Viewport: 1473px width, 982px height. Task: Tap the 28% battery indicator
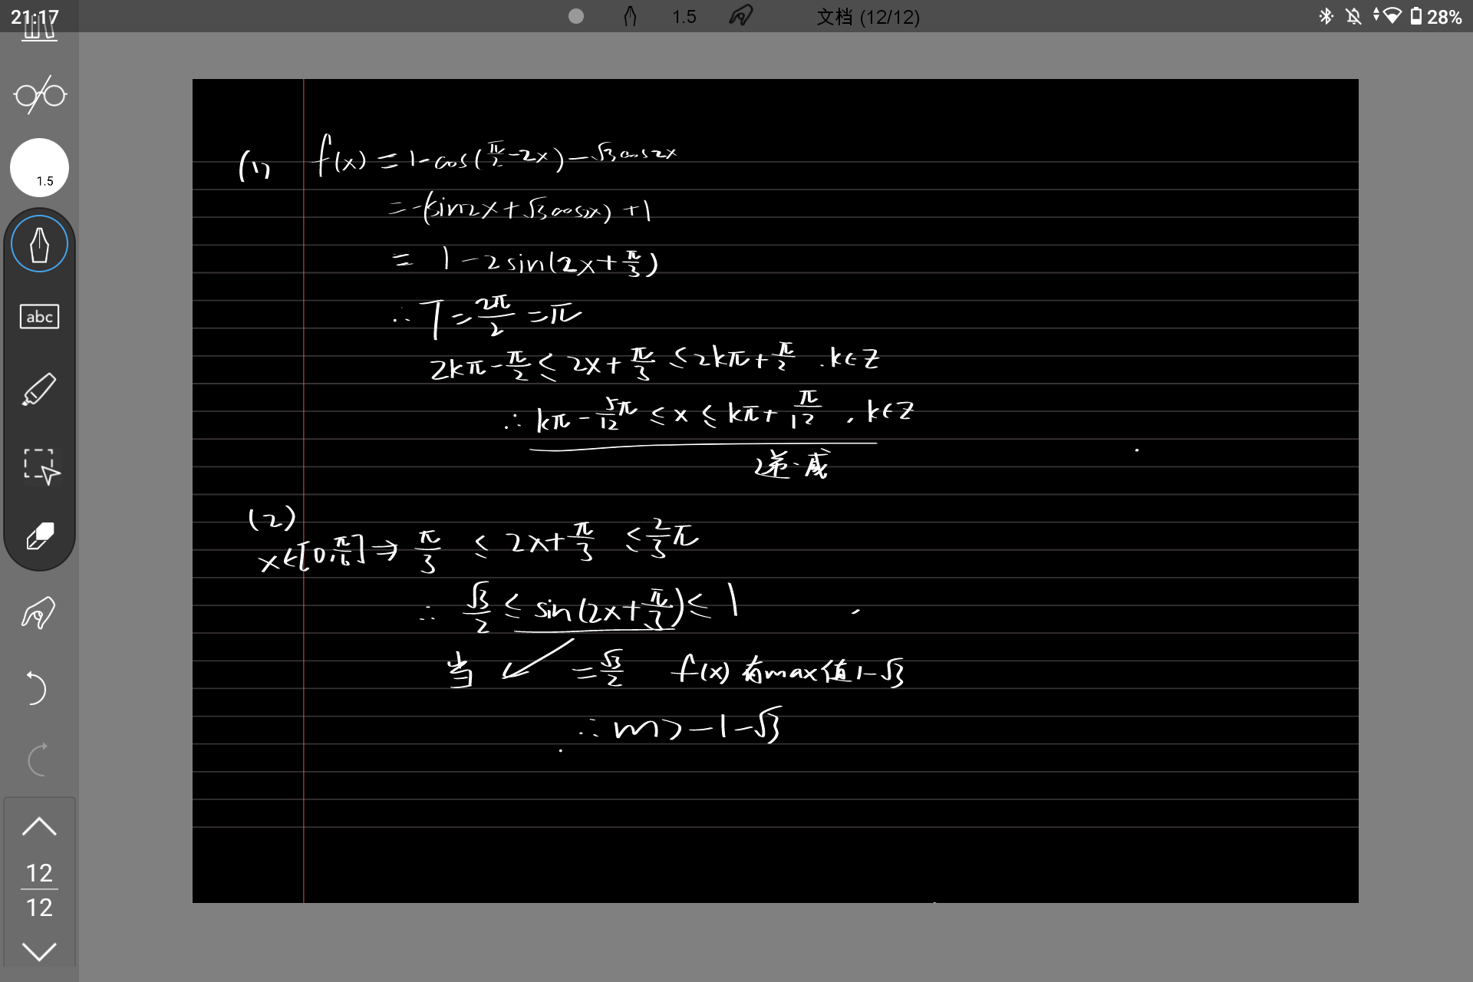(1436, 17)
